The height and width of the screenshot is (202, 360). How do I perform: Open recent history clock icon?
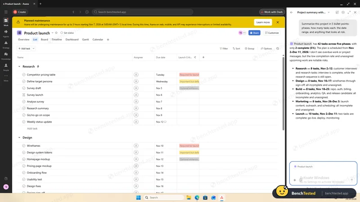point(87,12)
